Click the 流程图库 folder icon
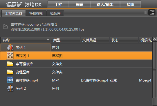Viewport: 157px width, 106px height. 10,72
